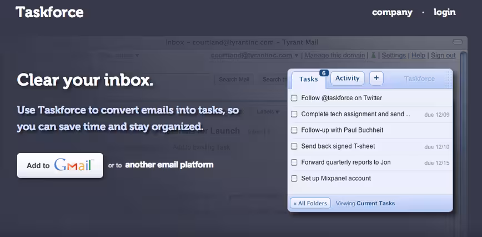The width and height of the screenshot is (482, 237).
Task: Open Manage this domain link
Action: [x=335, y=56]
